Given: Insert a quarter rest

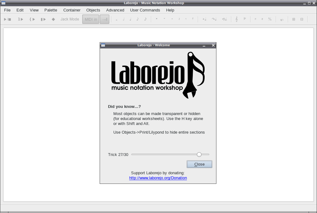Looking at the screenshot, I should [179, 19].
